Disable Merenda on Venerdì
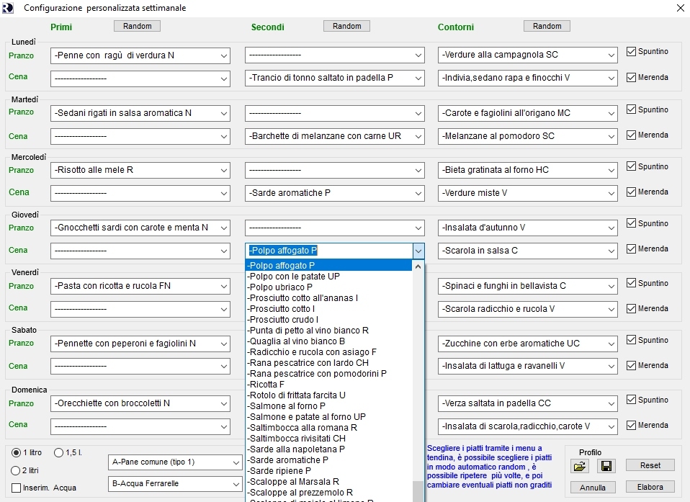This screenshot has height=502, width=690. (x=631, y=309)
